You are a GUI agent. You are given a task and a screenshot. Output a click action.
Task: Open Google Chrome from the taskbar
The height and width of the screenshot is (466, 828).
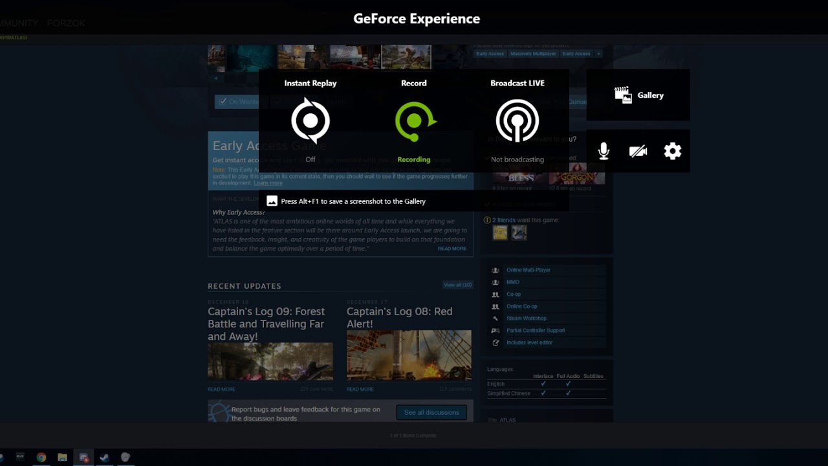tap(41, 458)
